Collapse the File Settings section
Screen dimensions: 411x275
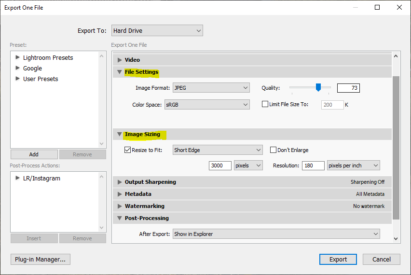point(120,72)
